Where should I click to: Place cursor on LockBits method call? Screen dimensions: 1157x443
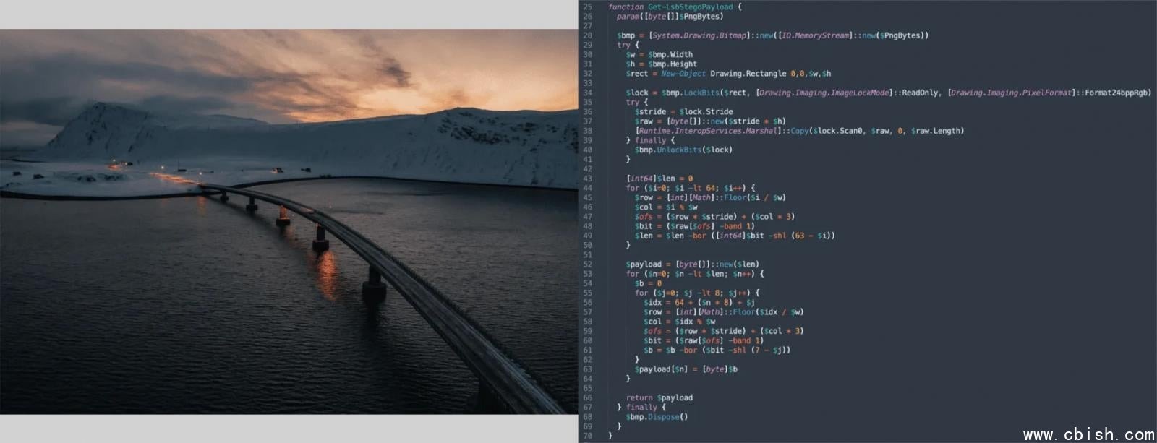click(x=701, y=93)
